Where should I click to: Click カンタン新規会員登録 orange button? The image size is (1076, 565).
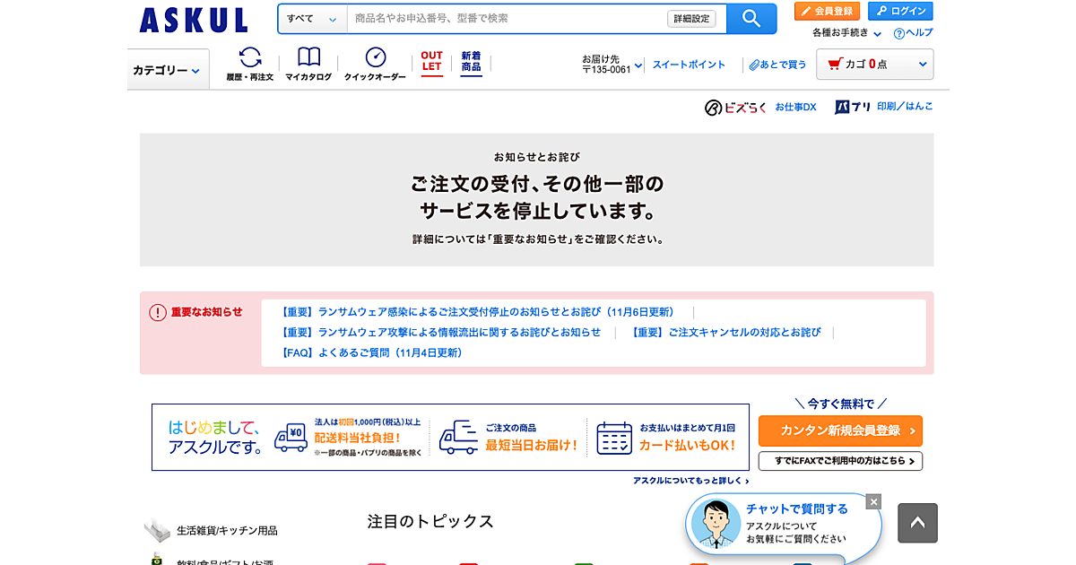coord(840,430)
